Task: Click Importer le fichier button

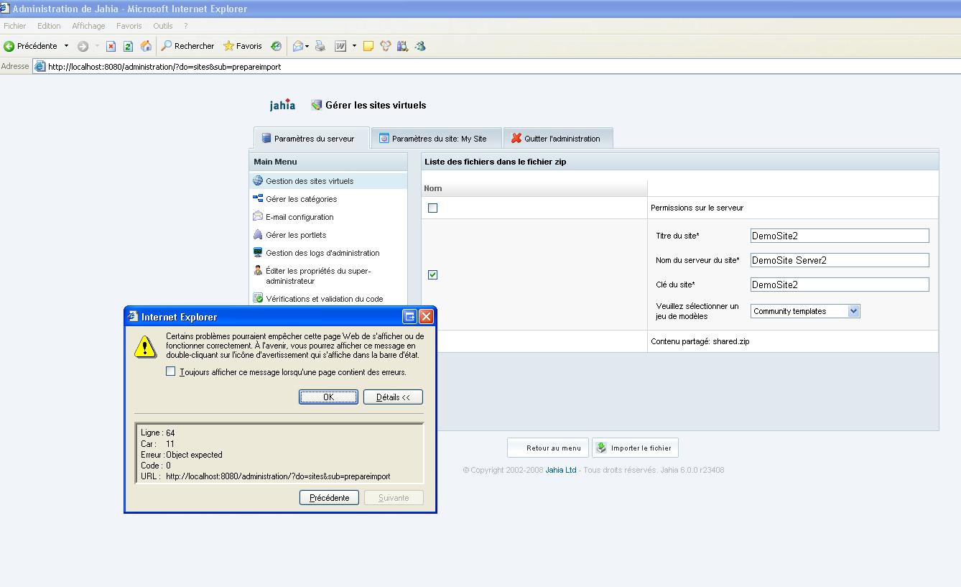Action: click(x=635, y=448)
